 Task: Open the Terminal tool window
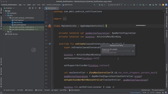point(39,90)
